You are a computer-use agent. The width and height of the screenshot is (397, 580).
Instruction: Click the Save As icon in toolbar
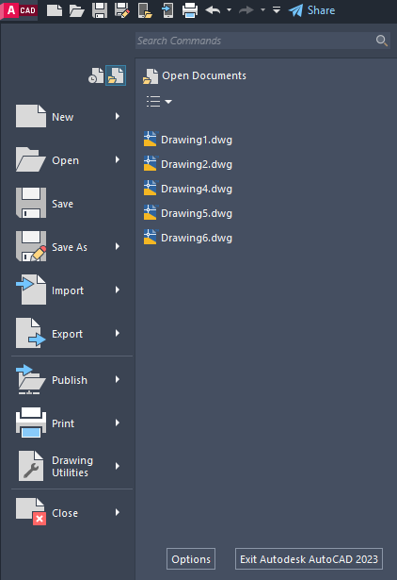(122, 10)
